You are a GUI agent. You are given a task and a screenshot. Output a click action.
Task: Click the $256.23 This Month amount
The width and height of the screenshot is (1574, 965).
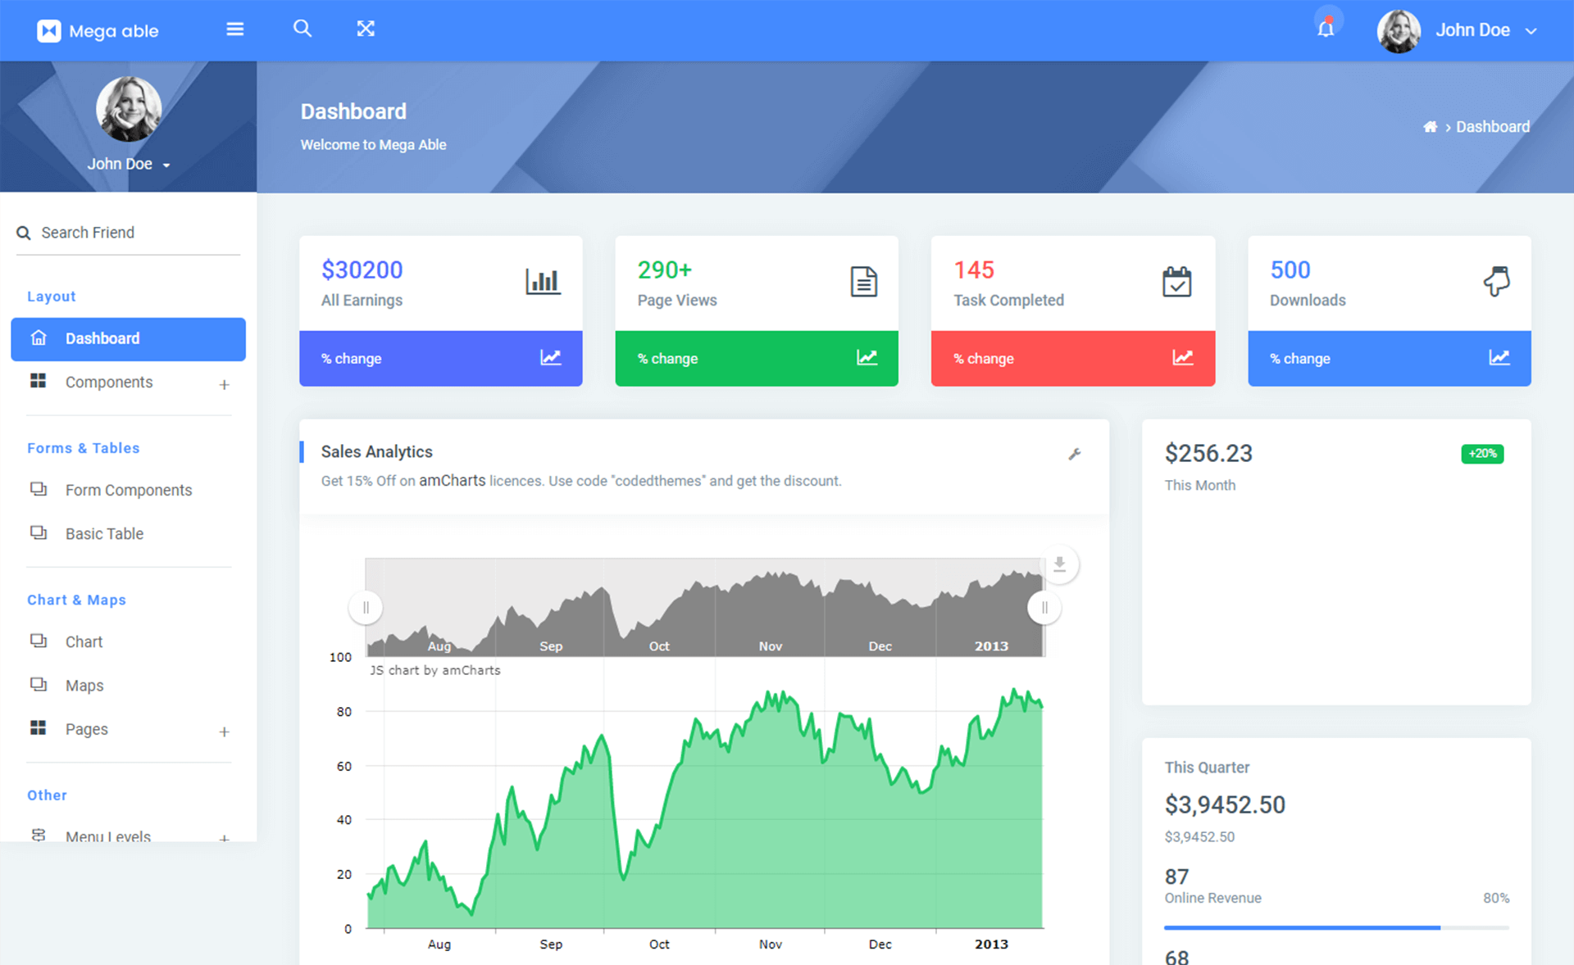point(1208,454)
